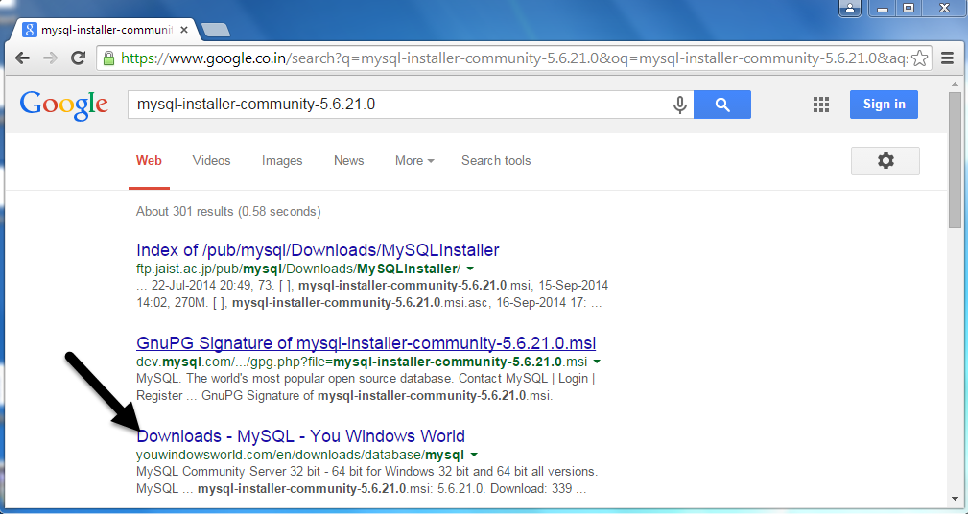Expand the More dropdown menu
Screen dimensions: 968x514
414,160
